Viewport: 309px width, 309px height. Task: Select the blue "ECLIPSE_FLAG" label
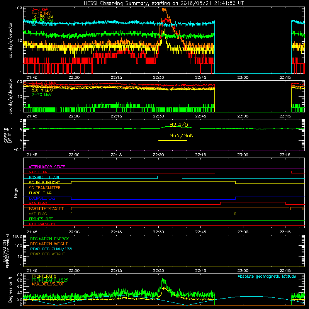(42, 198)
